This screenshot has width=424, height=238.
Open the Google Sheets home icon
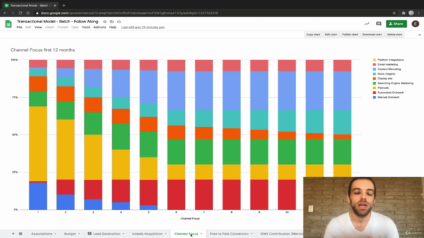[x=9, y=24]
